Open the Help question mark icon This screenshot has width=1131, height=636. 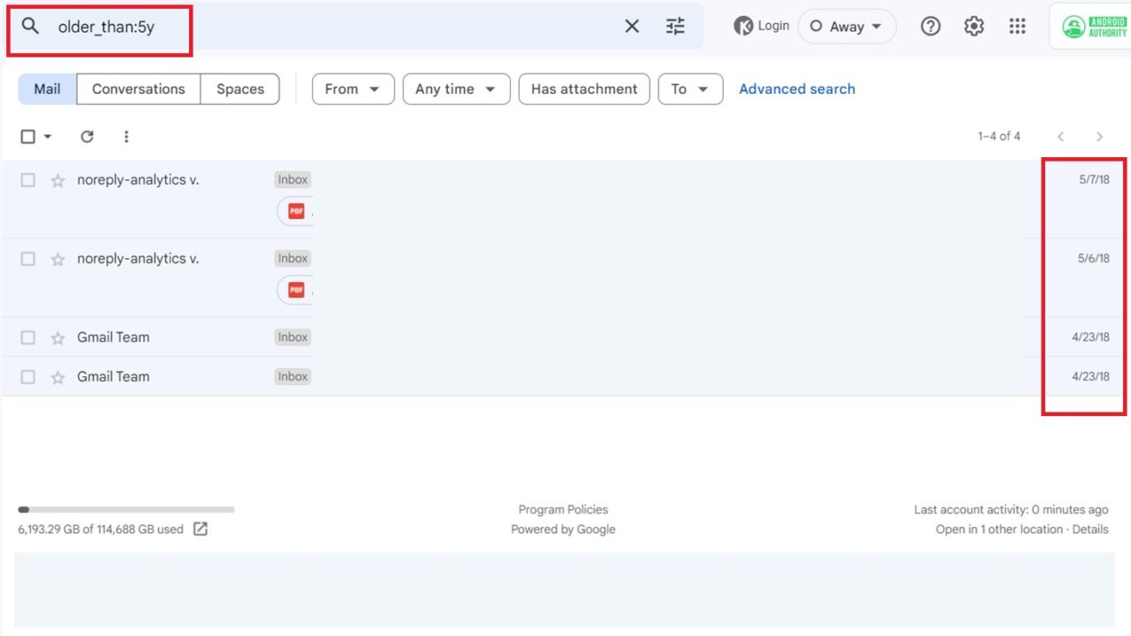[930, 26]
